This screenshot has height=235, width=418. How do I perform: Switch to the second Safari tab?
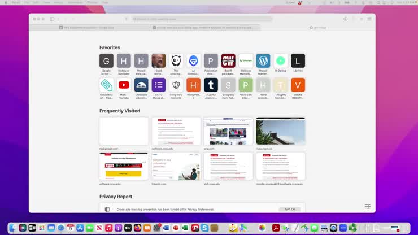coord(203,28)
